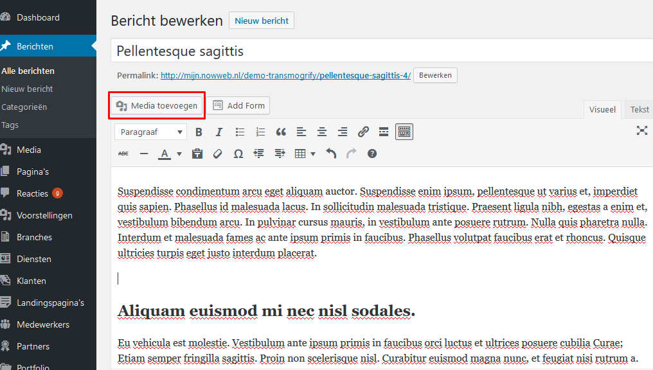Open the Paragraaf format dropdown
This screenshot has height=370, width=653.
pyautogui.click(x=150, y=132)
